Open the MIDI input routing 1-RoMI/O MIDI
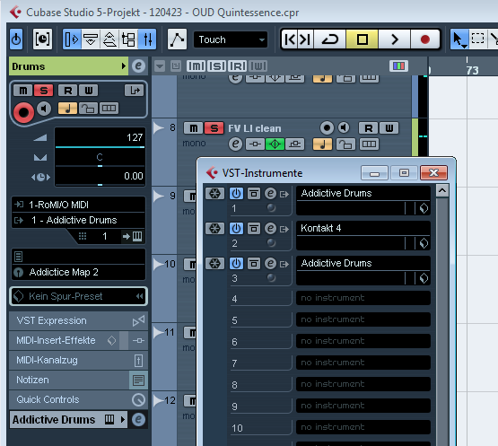Image resolution: width=498 pixels, height=446 pixels. coord(78,205)
